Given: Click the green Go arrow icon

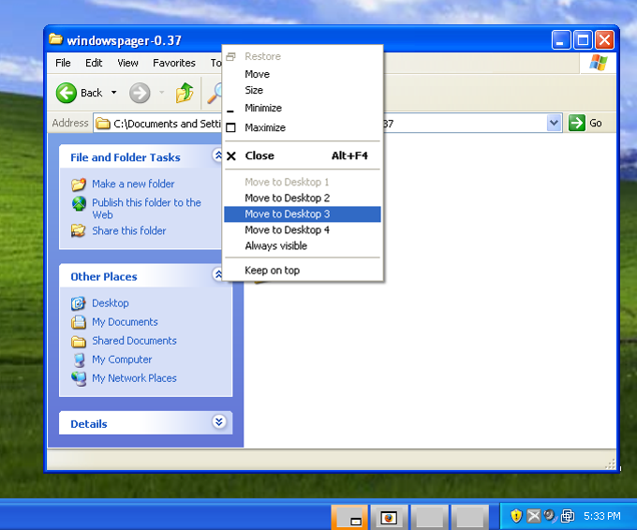Looking at the screenshot, I should pos(577,123).
